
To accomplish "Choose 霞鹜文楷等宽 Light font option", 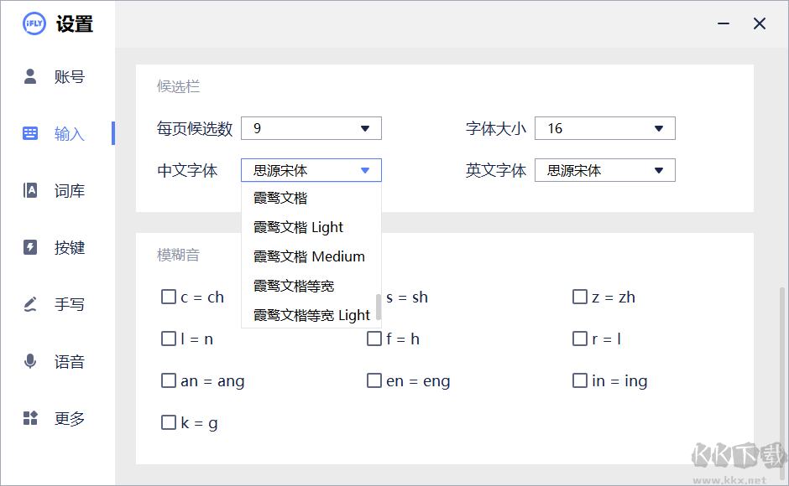I will click(311, 315).
